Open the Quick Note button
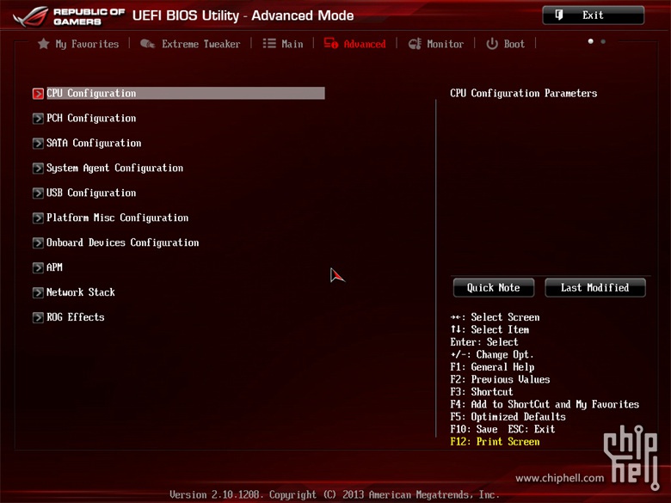The width and height of the screenshot is (671, 503). (494, 287)
